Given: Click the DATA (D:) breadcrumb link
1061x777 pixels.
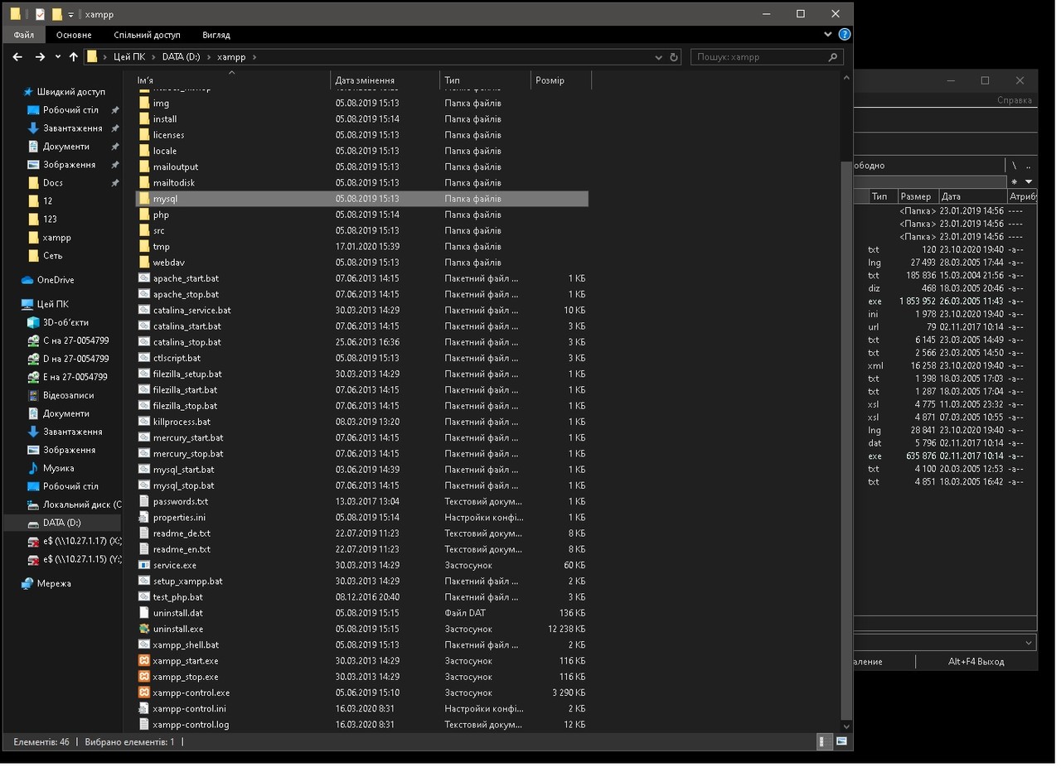Looking at the screenshot, I should click(180, 57).
